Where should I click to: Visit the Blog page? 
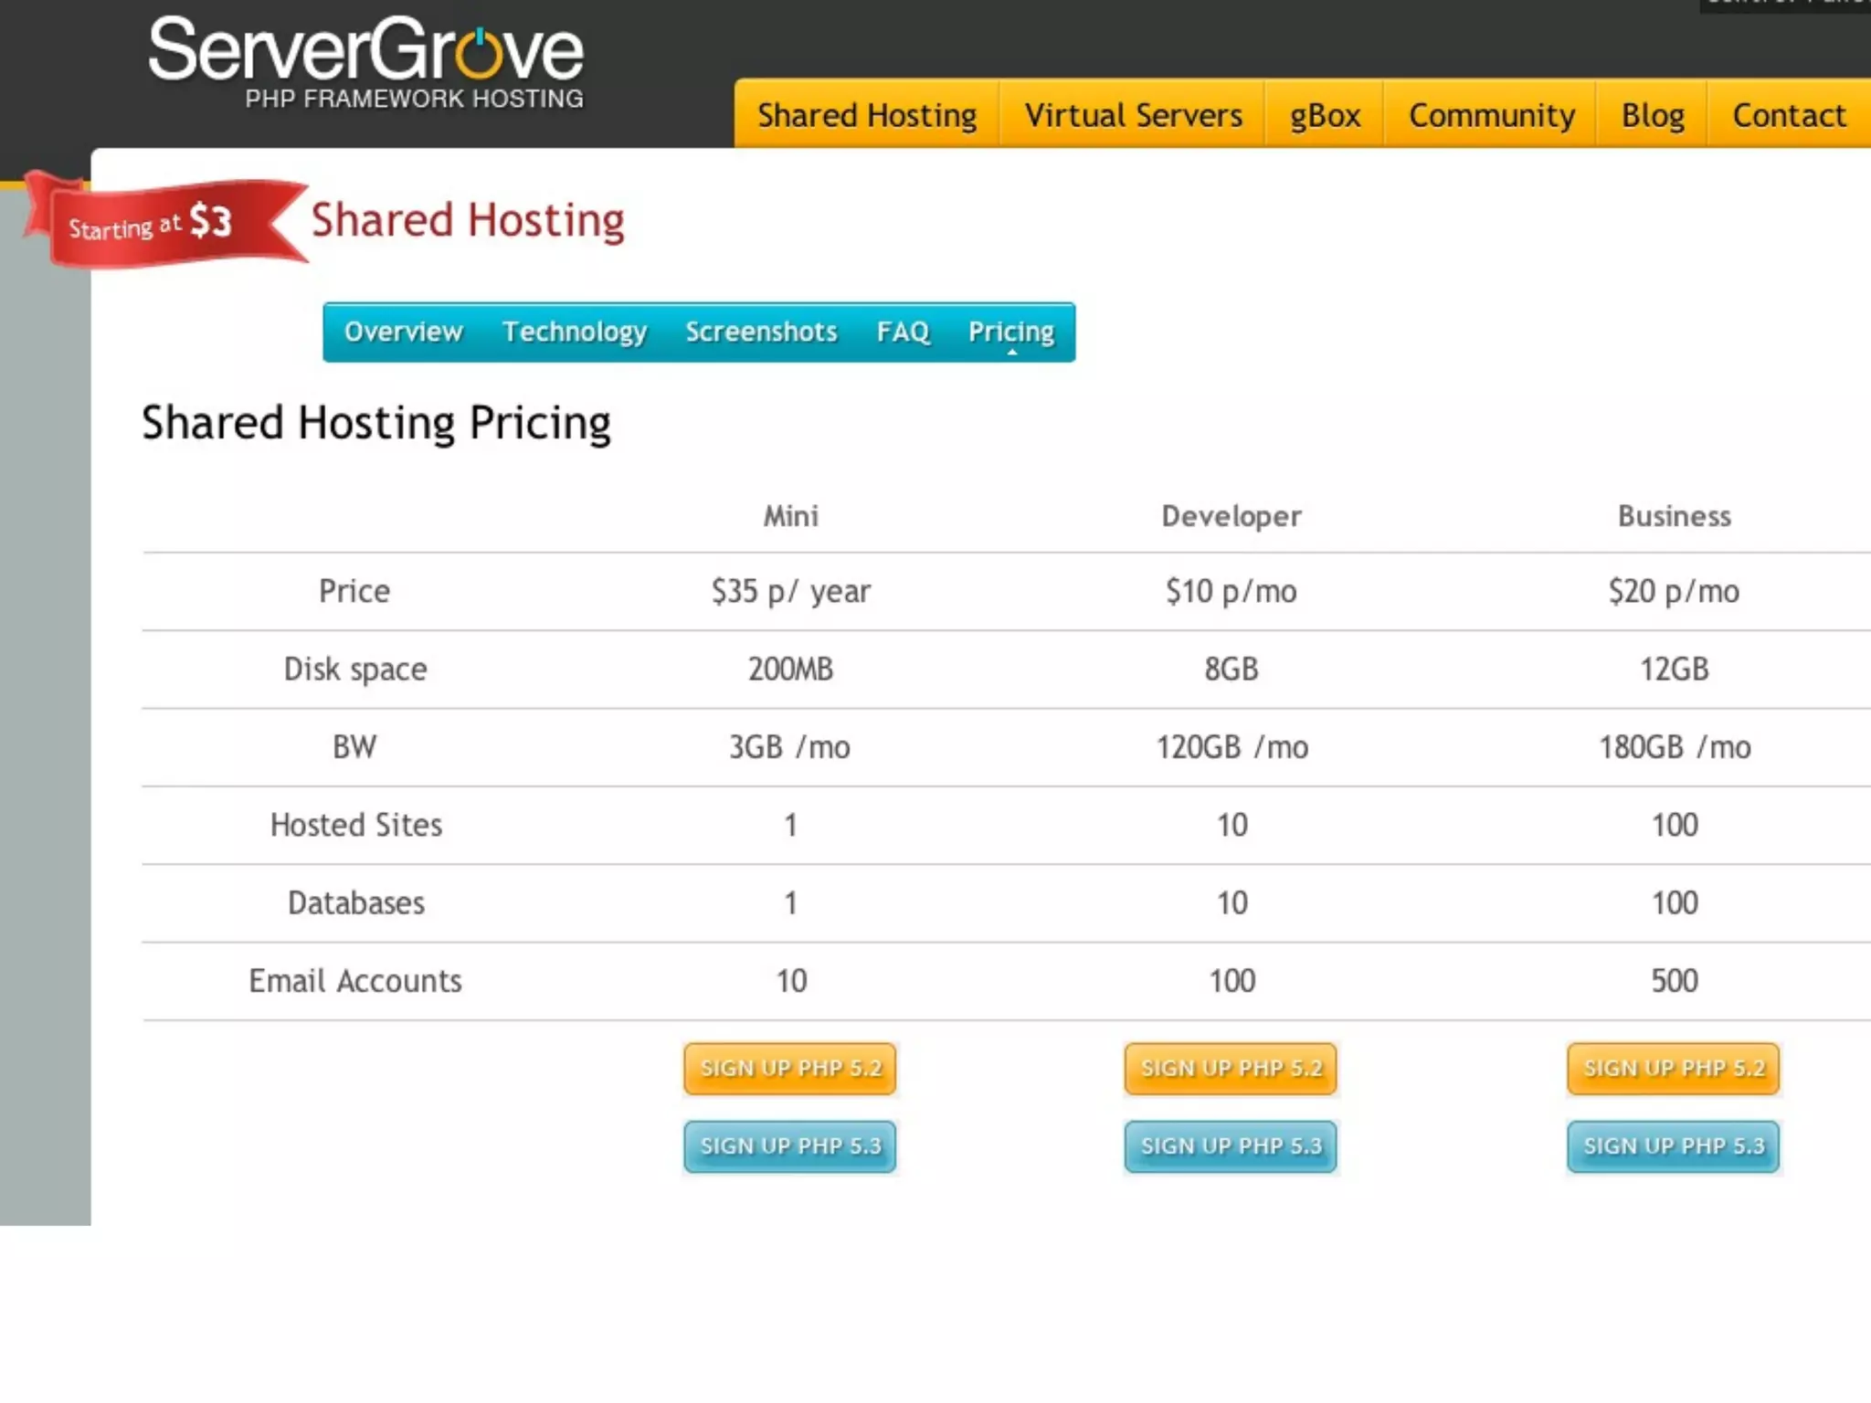1652,115
